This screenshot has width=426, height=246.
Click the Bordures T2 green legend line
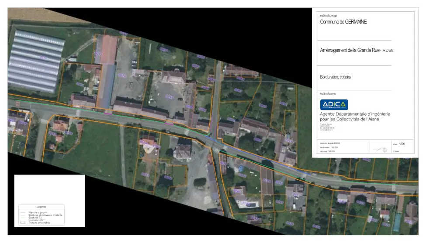tap(24, 218)
